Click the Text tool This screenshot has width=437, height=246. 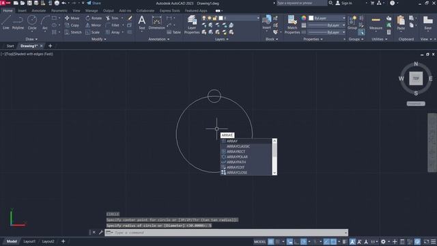pos(142,23)
